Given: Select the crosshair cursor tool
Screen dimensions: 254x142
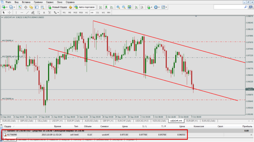Looking at the screenshot, I should 9,12.
